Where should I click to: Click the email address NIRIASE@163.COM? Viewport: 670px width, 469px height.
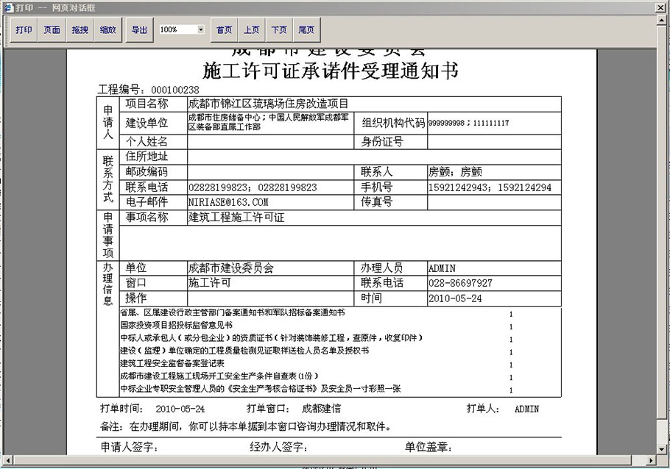(228, 202)
